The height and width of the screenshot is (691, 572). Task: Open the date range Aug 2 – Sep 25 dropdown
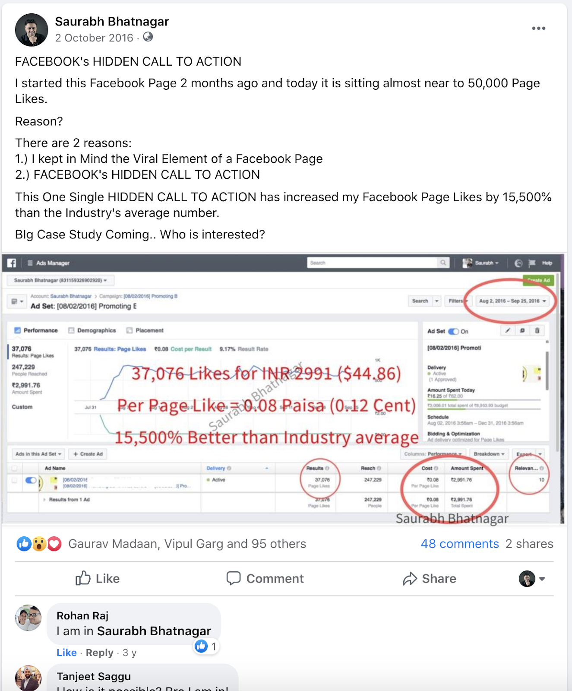pos(512,301)
